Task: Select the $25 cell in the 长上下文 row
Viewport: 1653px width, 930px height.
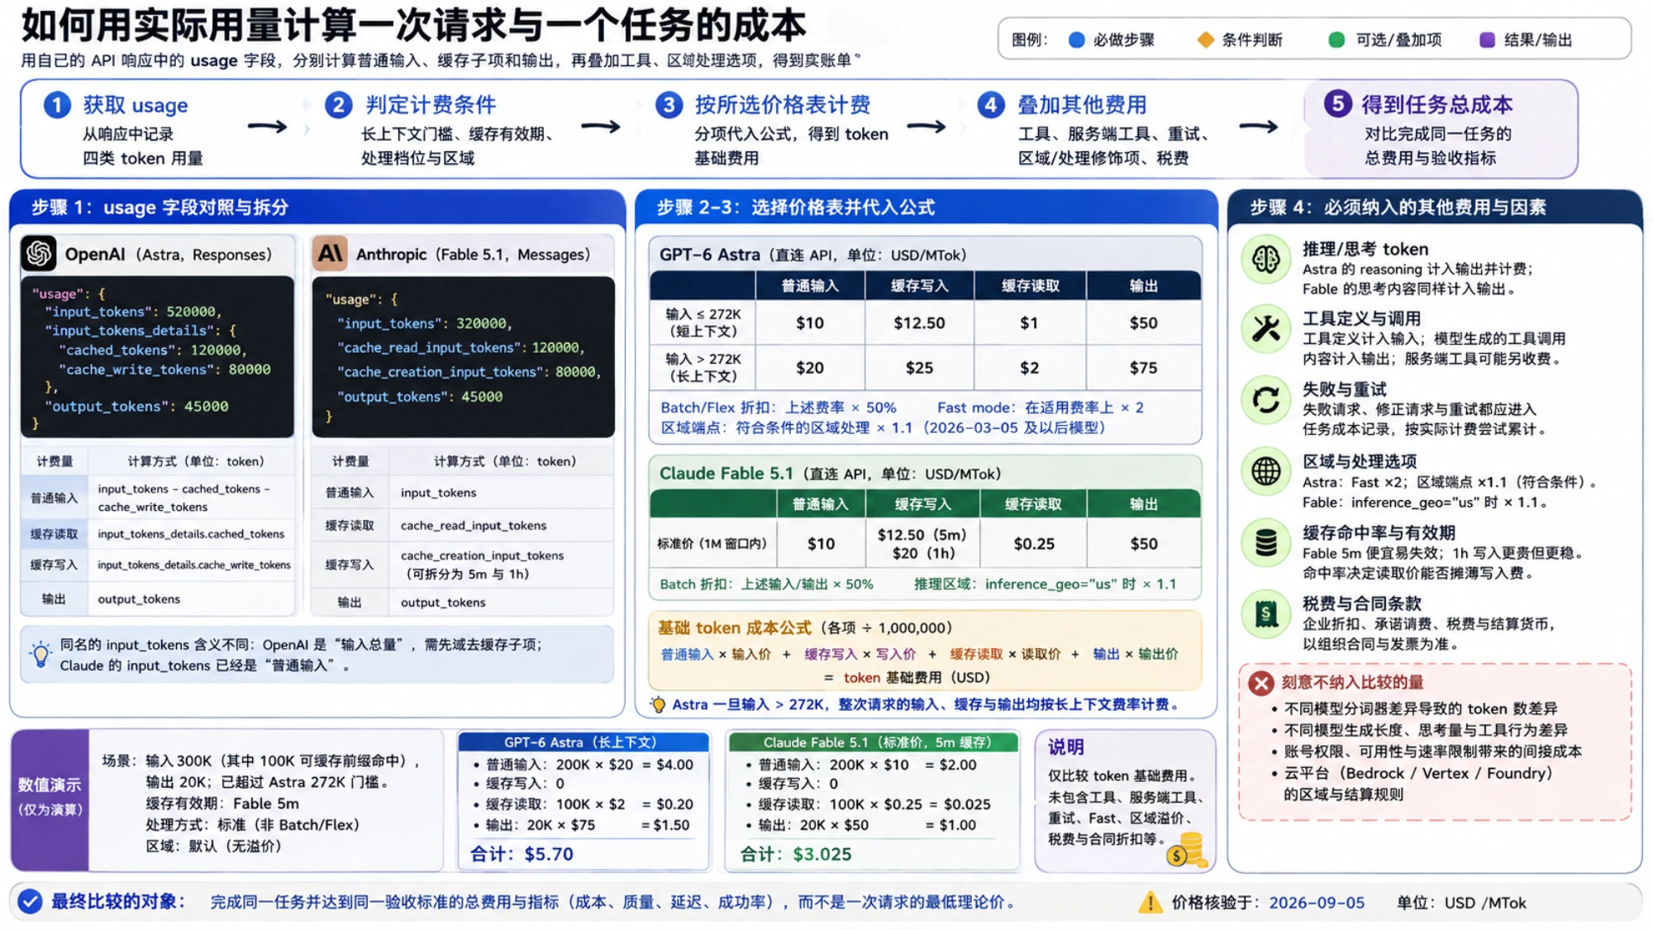Action: point(919,367)
